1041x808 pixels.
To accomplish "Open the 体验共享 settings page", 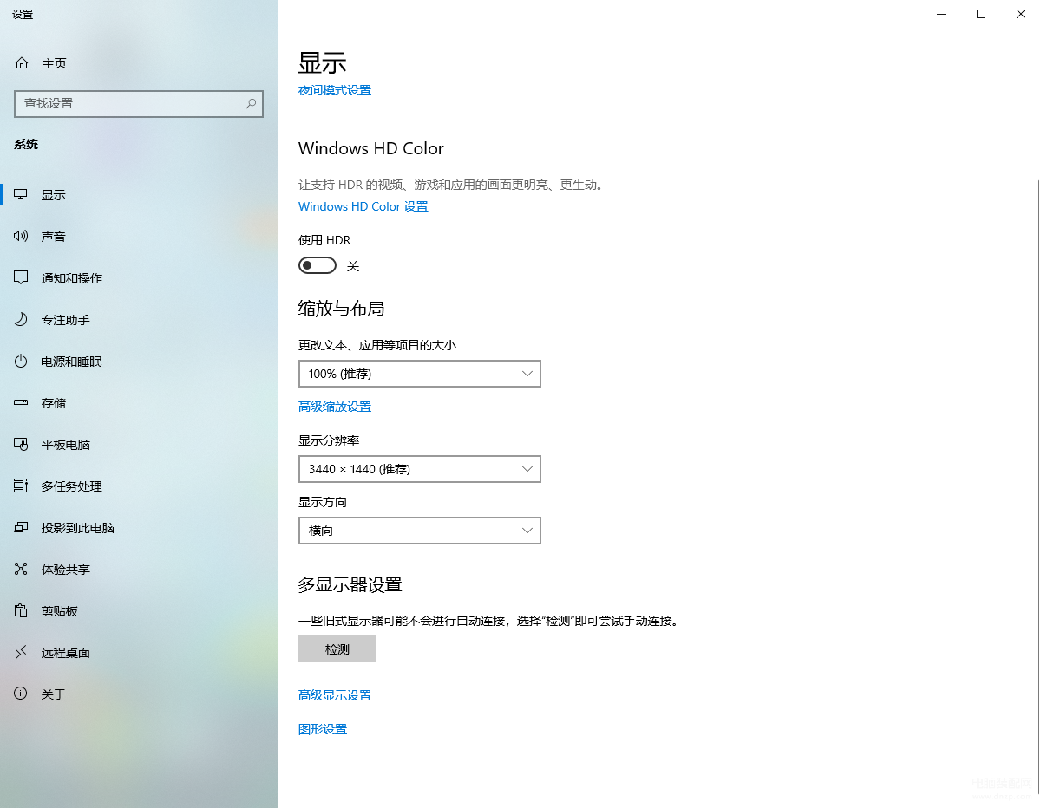I will pos(139,570).
